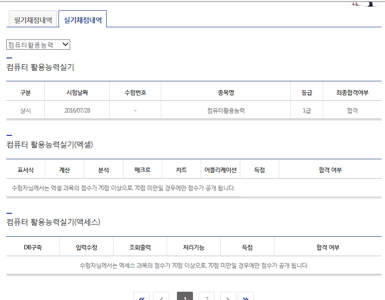The image size is (385, 300).
Task: Click the 1급 grade cell
Action: tap(307, 111)
